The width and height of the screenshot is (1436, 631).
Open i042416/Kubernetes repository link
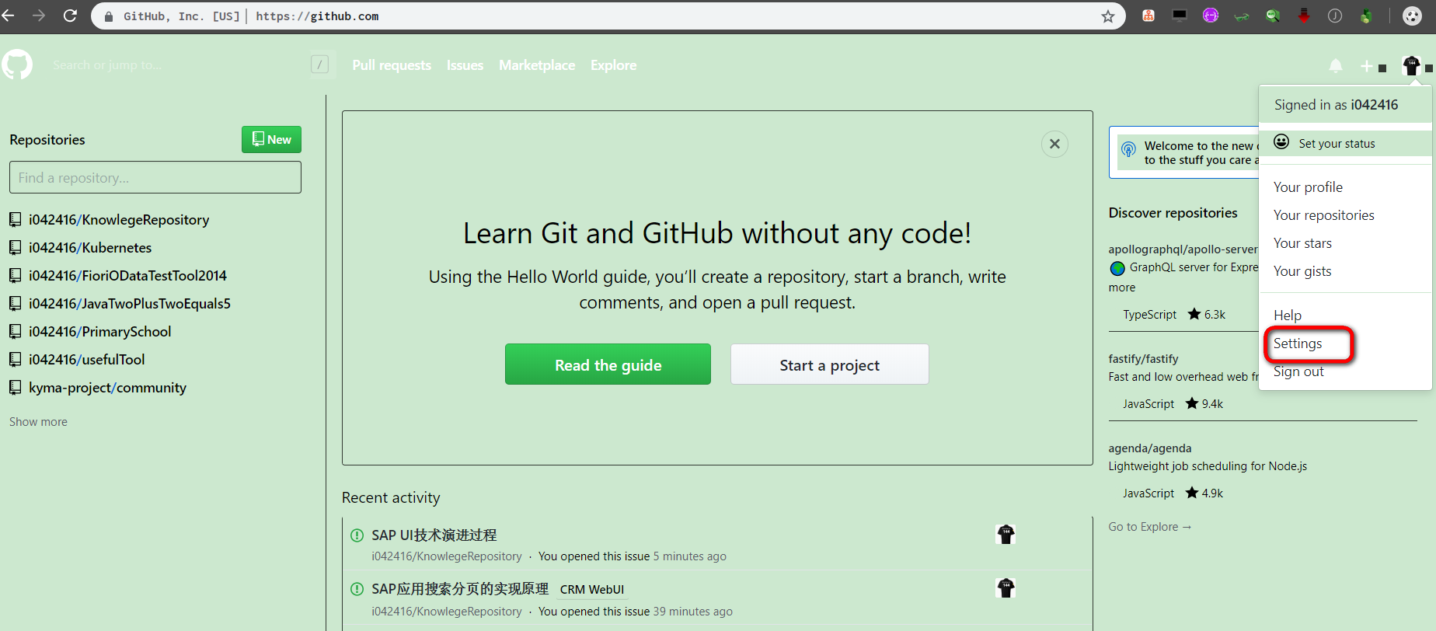[90, 248]
